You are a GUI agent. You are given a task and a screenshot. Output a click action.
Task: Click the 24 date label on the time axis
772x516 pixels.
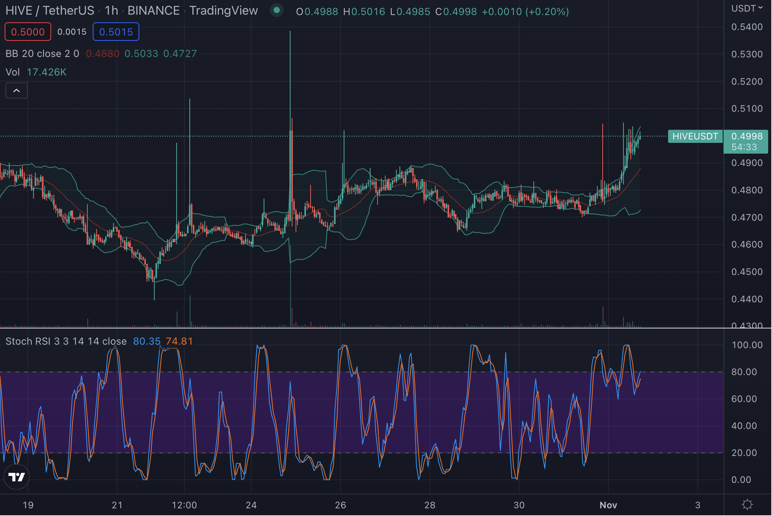point(251,505)
